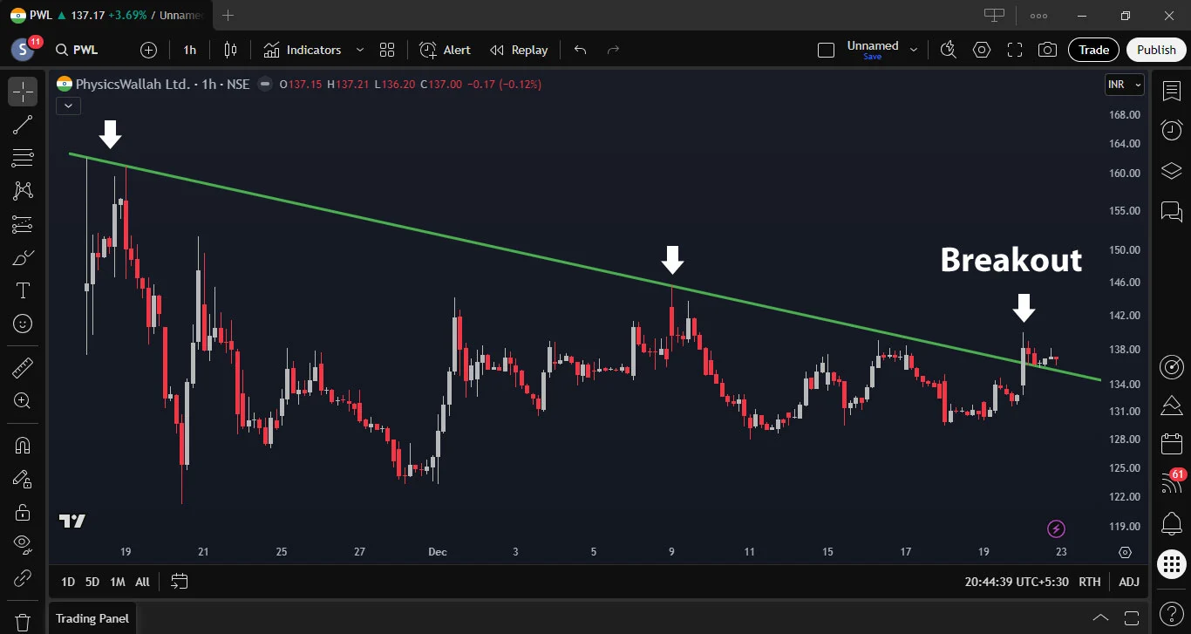The height and width of the screenshot is (634, 1191).
Task: Open the timezone 20:44:39 UTC+5:30 menu
Action: 1017,582
